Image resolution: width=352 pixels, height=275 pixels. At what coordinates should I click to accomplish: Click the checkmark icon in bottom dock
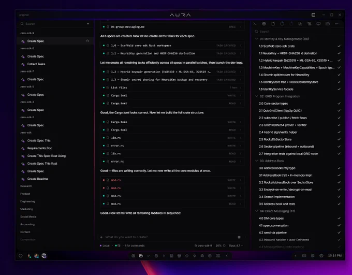[149, 256]
